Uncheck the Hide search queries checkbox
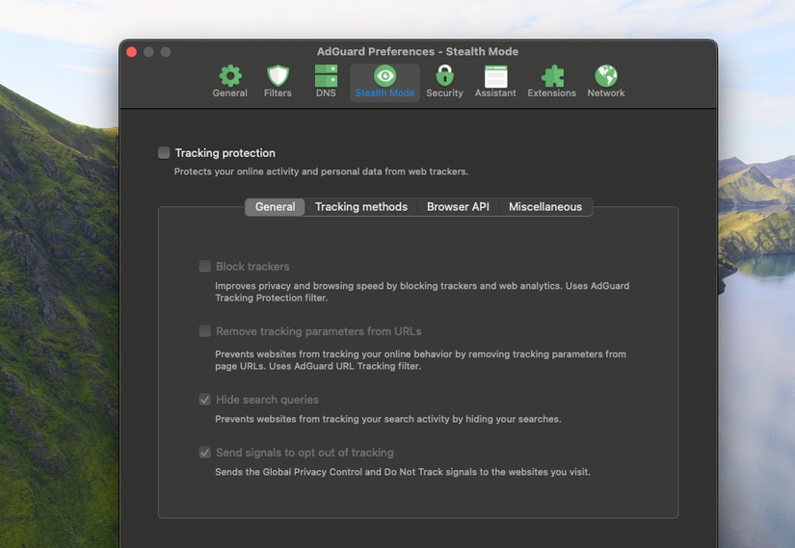The height and width of the screenshot is (548, 795). [x=205, y=400]
